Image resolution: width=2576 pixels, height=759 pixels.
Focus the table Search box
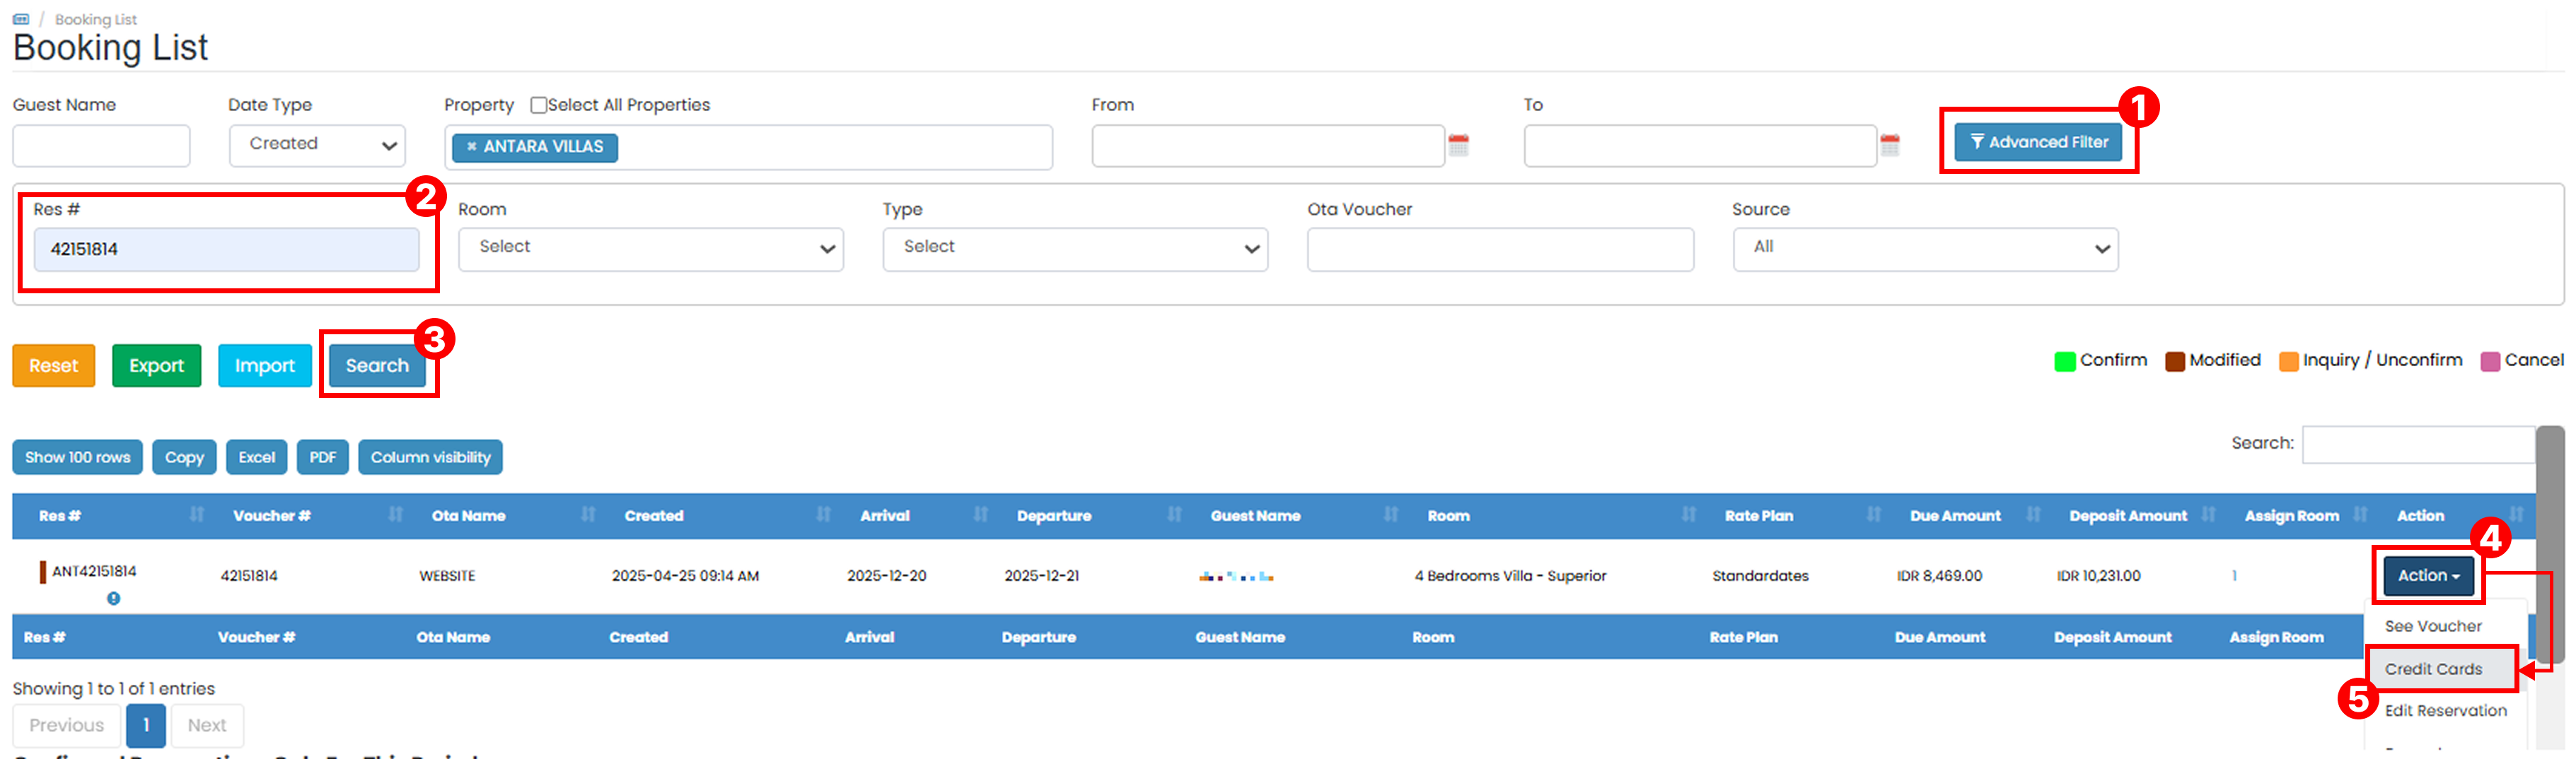[x=2418, y=445]
